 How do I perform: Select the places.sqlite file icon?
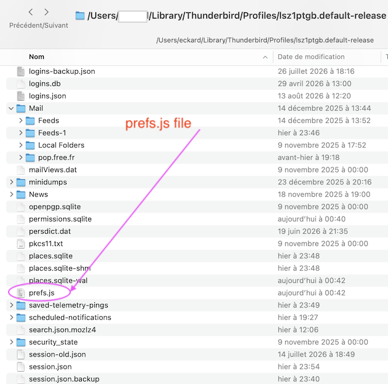[x=21, y=256]
